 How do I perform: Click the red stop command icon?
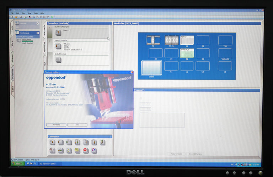[x=85, y=150]
